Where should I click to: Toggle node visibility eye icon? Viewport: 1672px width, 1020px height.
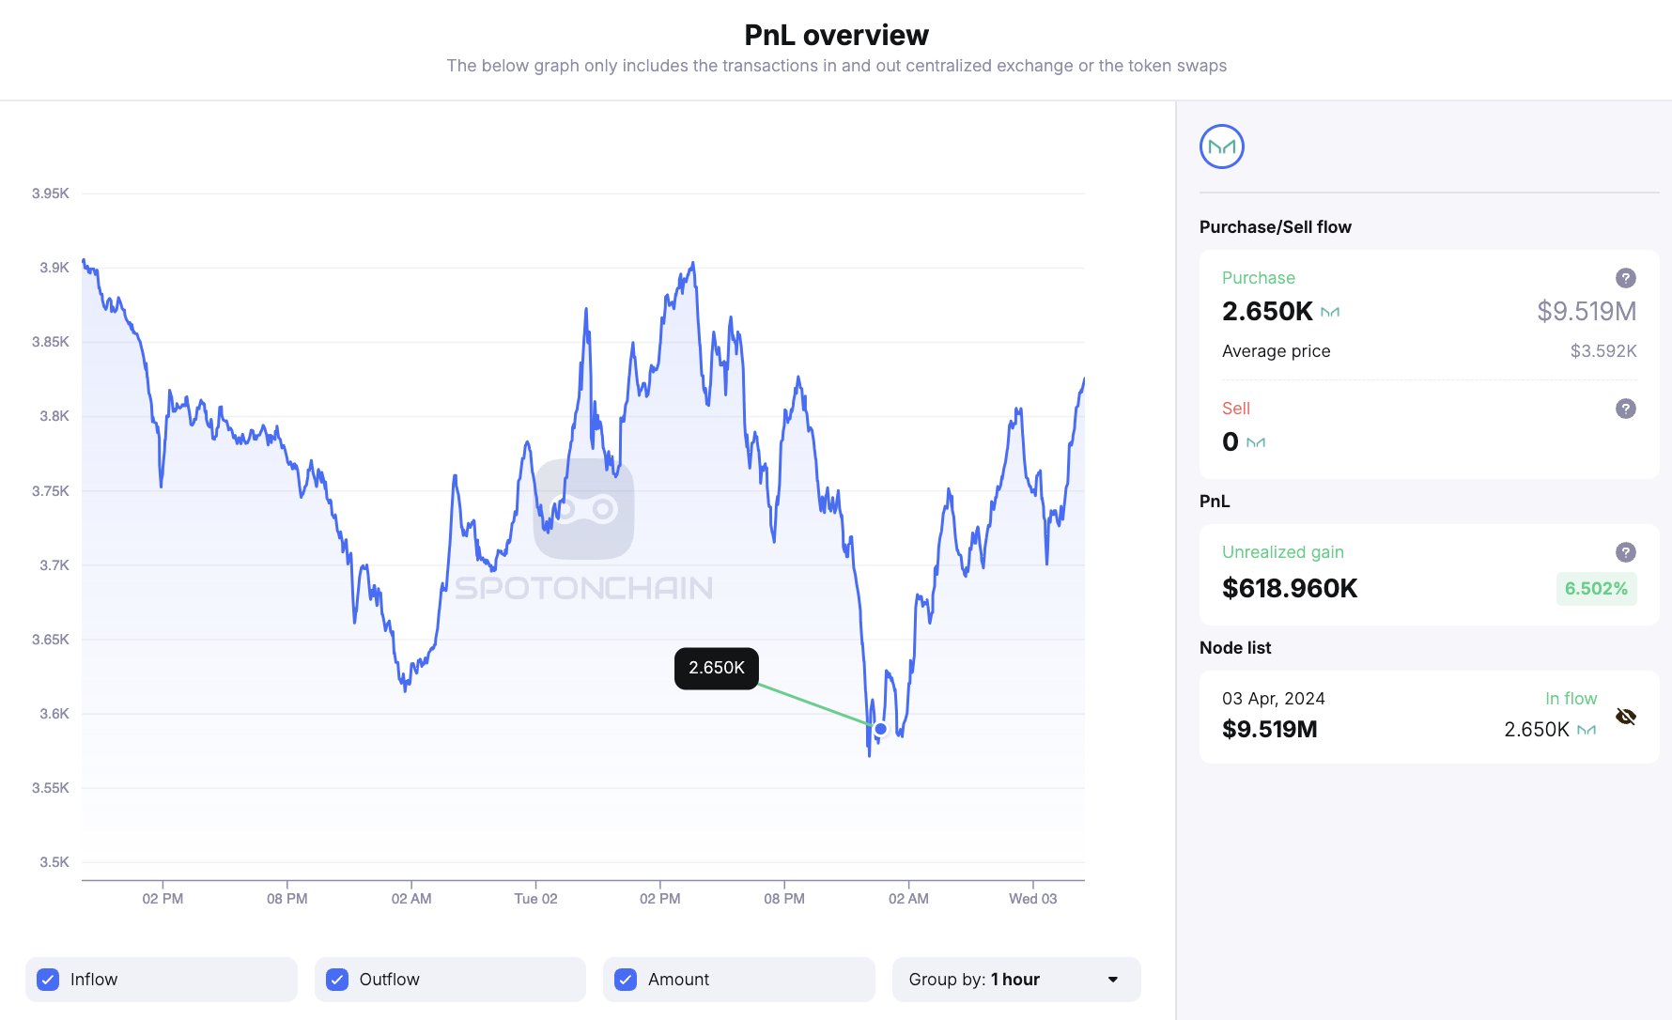[1625, 717]
